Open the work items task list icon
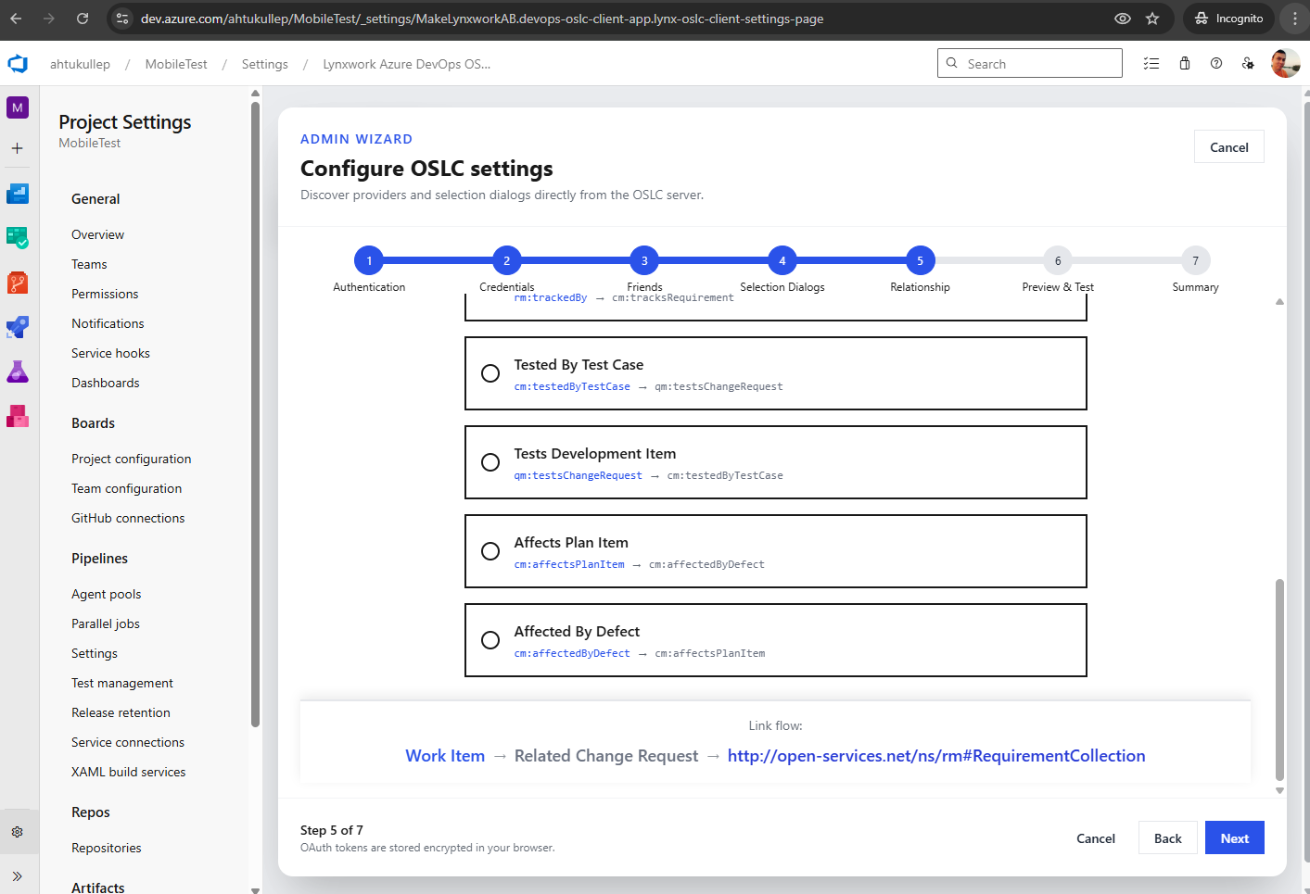The image size is (1310, 894). (x=1151, y=64)
